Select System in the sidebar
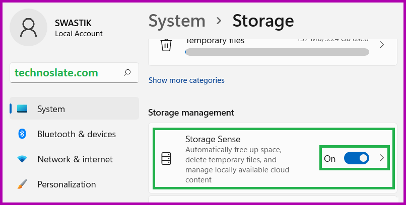 (74, 109)
